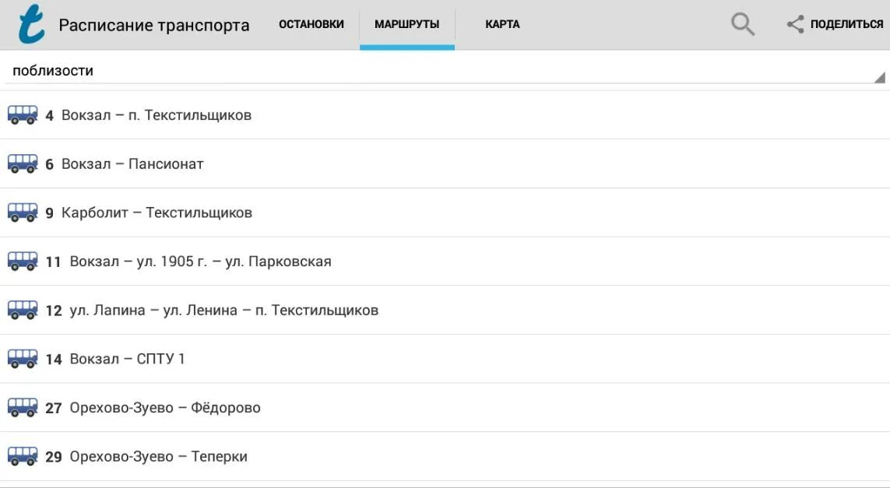
Task: Open route 9 Карболит – Текстильщиков
Action: 445,212
